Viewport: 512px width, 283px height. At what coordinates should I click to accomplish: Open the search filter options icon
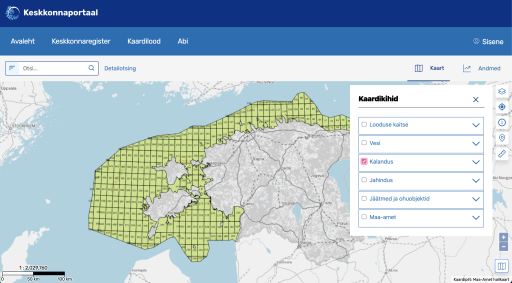(12, 68)
